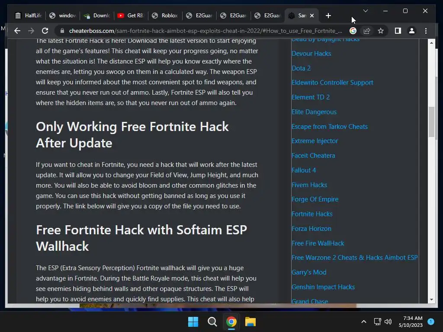Close the active Sam Fortnite tab
Screen dimensions: 443x332
(312, 16)
